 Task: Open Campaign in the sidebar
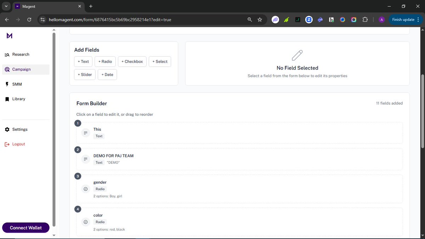click(25, 69)
